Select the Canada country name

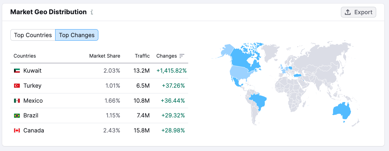tap(34, 131)
